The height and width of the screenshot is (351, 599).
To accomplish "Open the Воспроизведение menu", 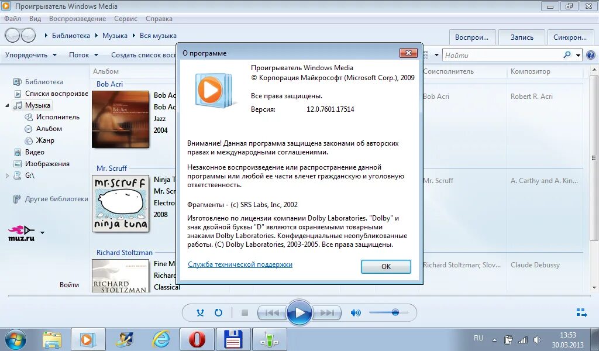I will click(77, 19).
